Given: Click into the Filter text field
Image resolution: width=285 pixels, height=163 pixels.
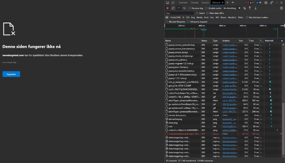Looking at the screenshot, I should (x=180, y=13).
